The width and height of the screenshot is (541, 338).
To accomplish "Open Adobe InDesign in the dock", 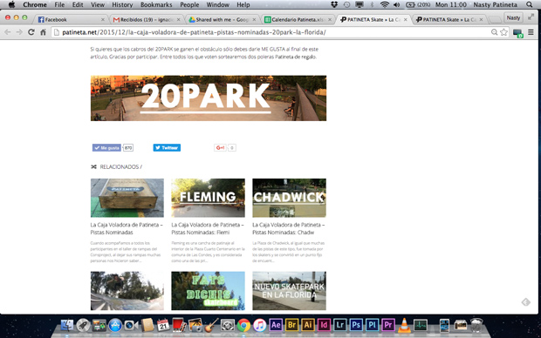I will (x=324, y=325).
